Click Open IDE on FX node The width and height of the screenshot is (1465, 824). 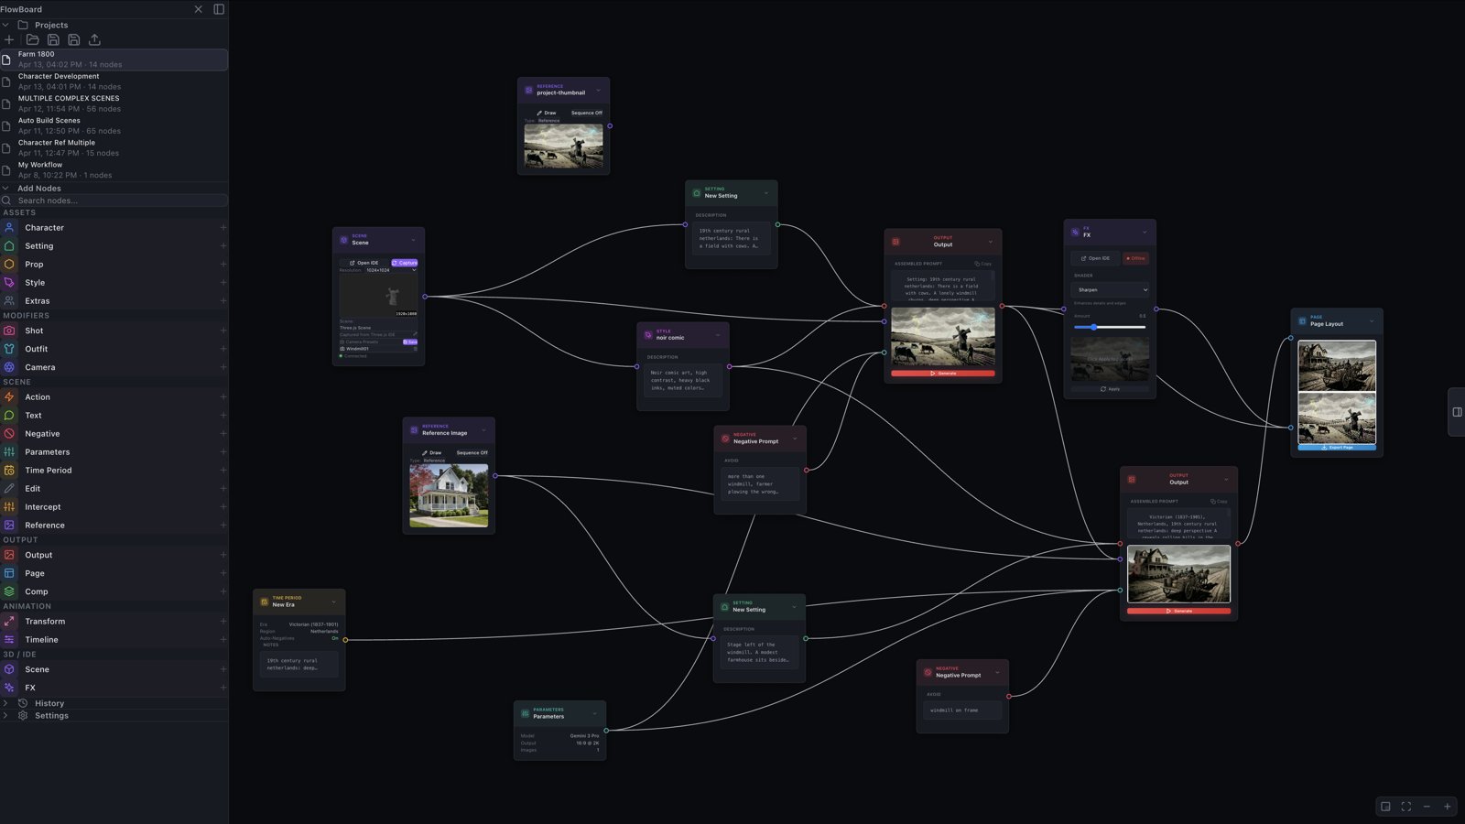(x=1095, y=258)
